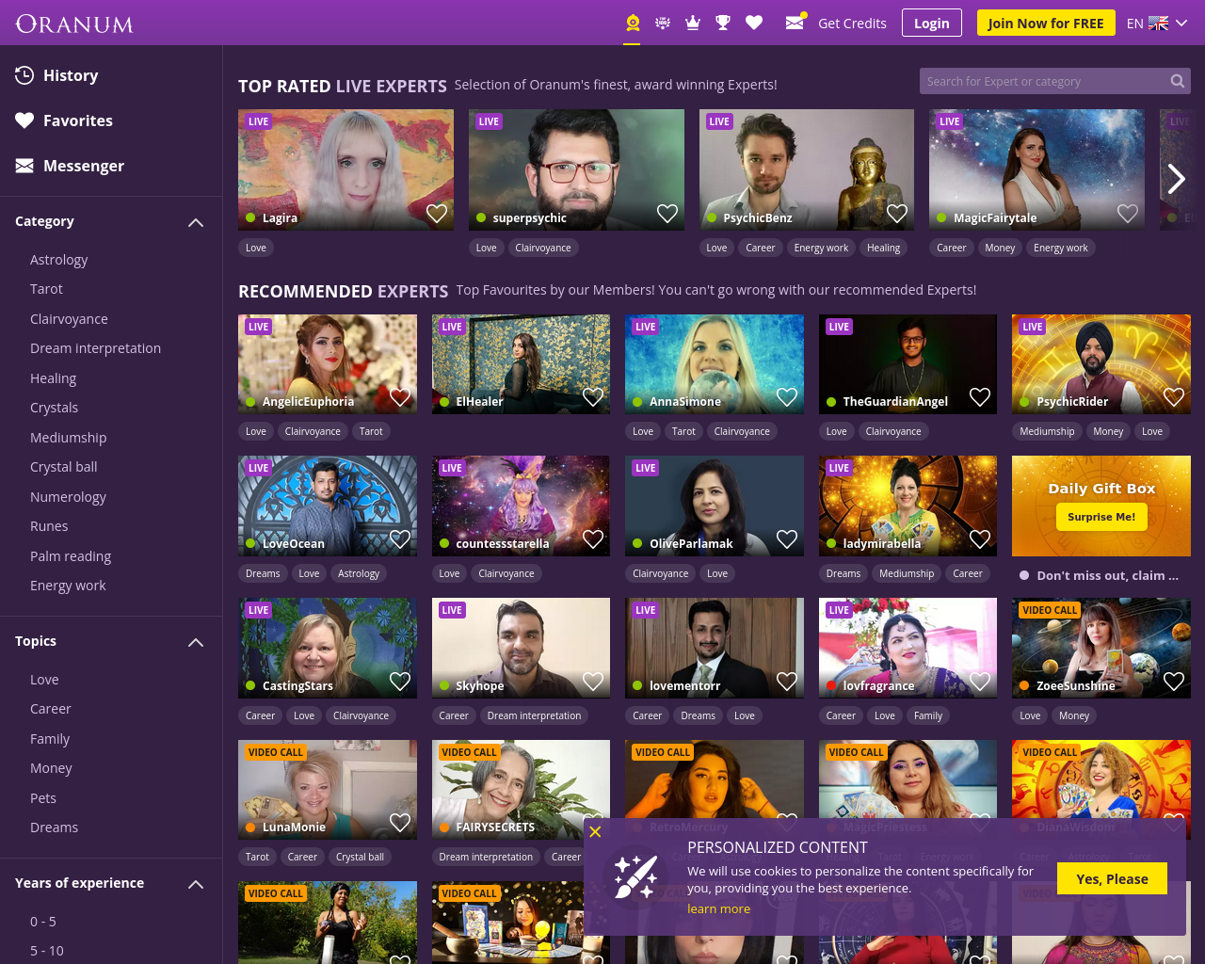Accept cookies with Yes, Please
Viewport: 1205px width, 964px height.
(1112, 878)
